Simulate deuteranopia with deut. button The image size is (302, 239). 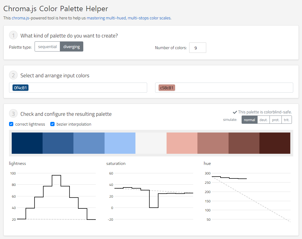pos(263,120)
